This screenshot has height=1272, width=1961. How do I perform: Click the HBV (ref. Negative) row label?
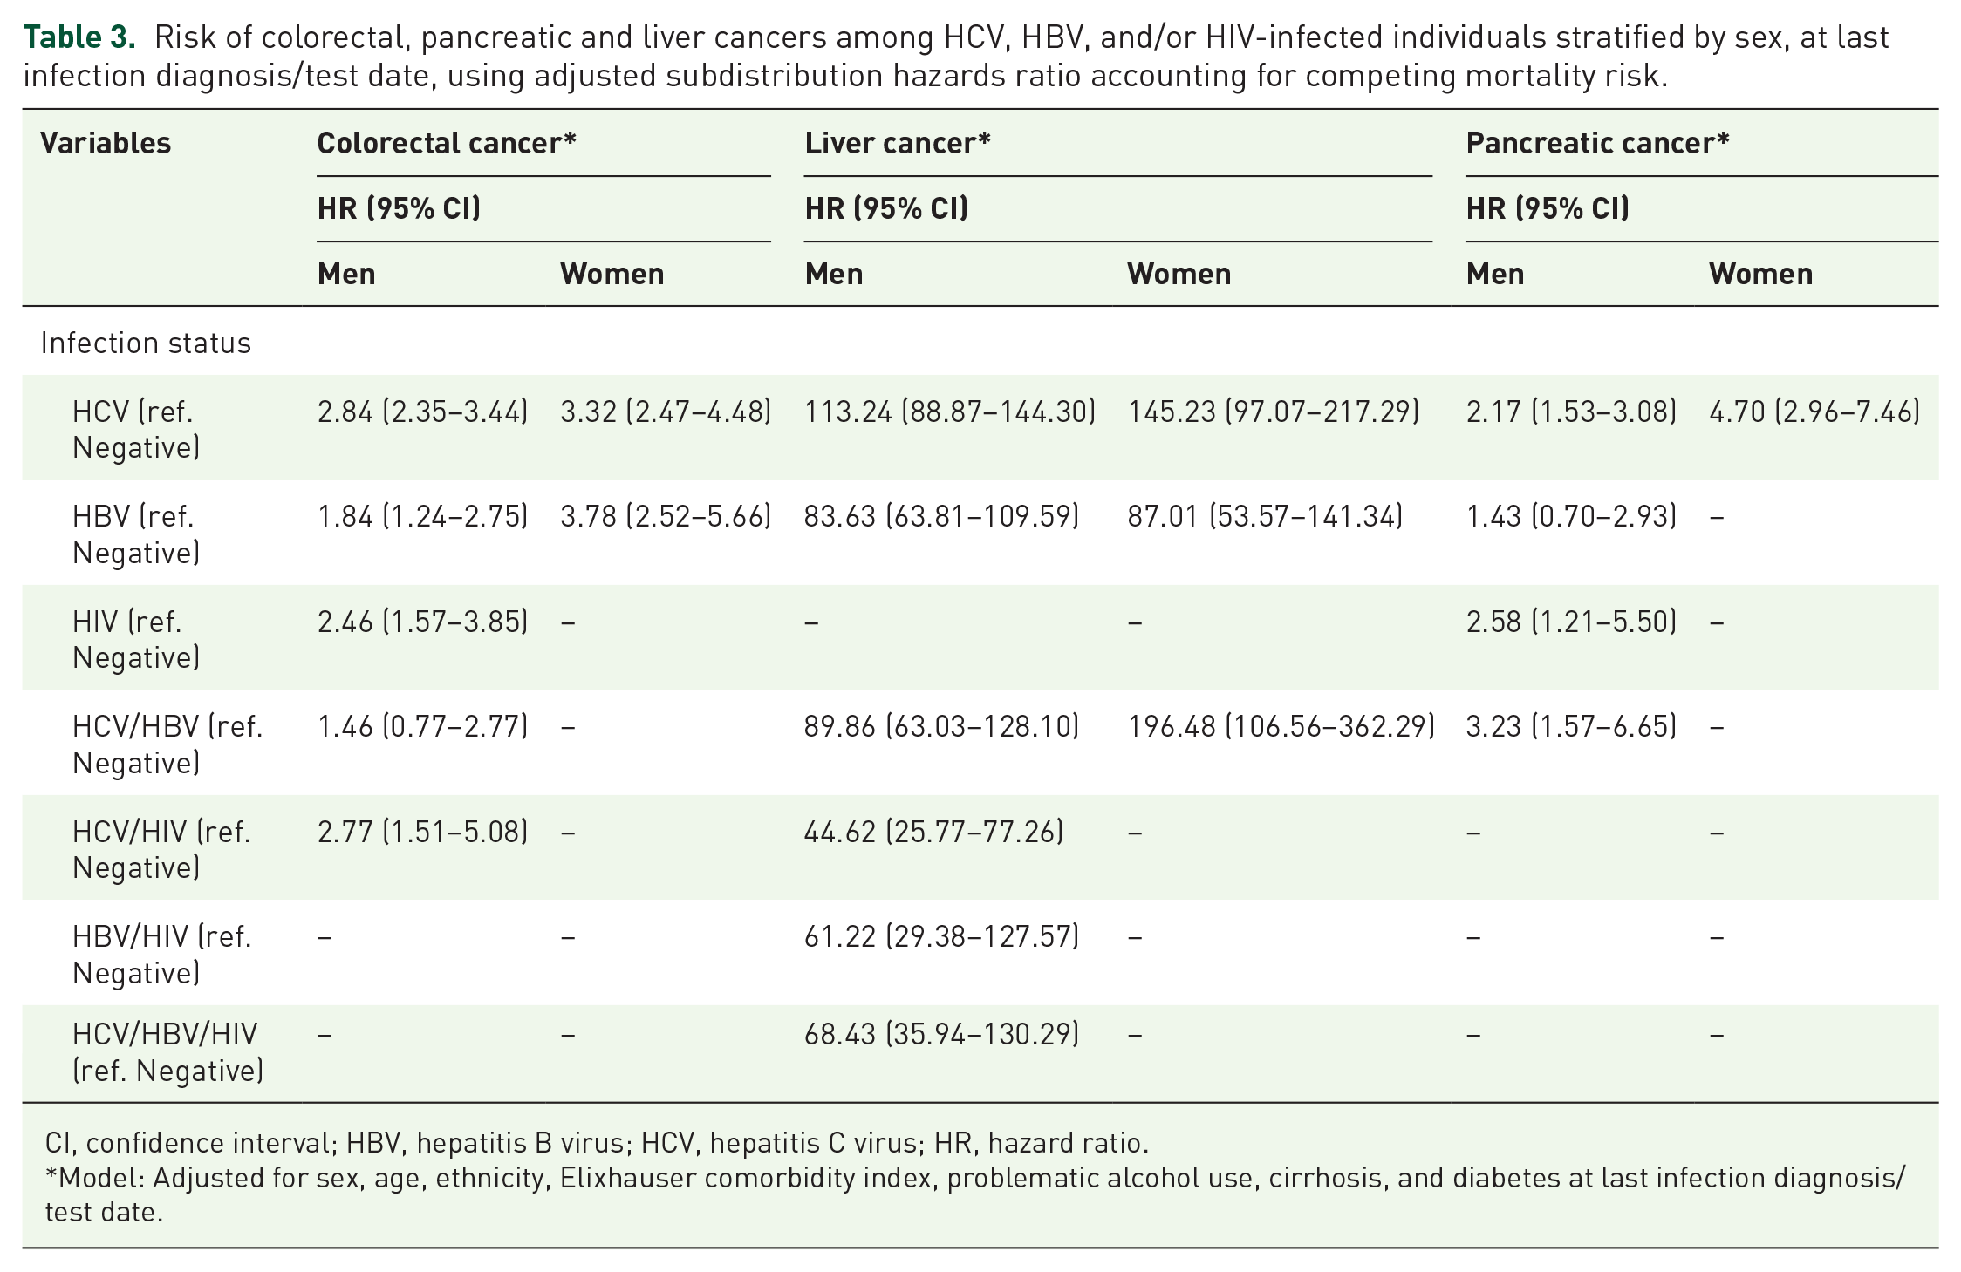point(136,534)
